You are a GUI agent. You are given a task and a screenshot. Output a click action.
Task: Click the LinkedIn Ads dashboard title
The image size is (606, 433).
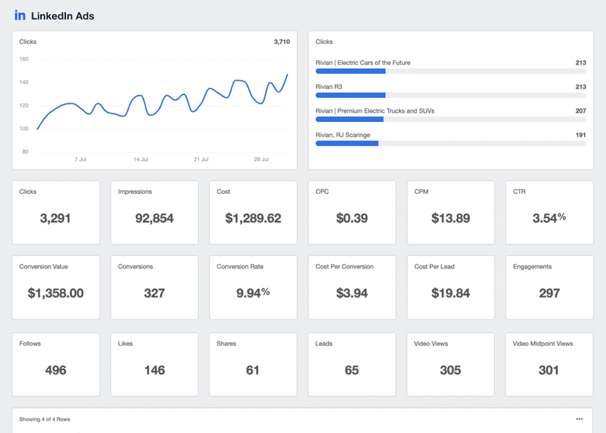click(x=62, y=16)
